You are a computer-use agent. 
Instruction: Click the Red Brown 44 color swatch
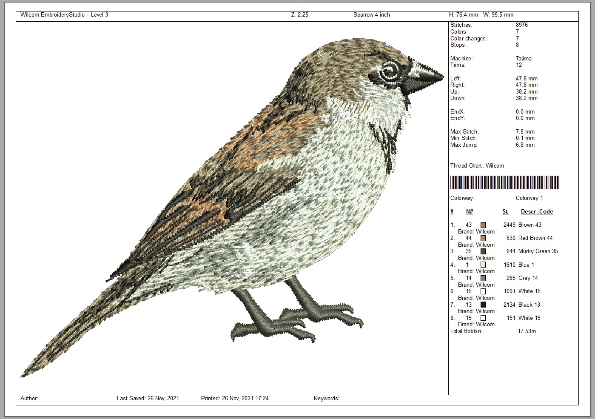coord(483,238)
